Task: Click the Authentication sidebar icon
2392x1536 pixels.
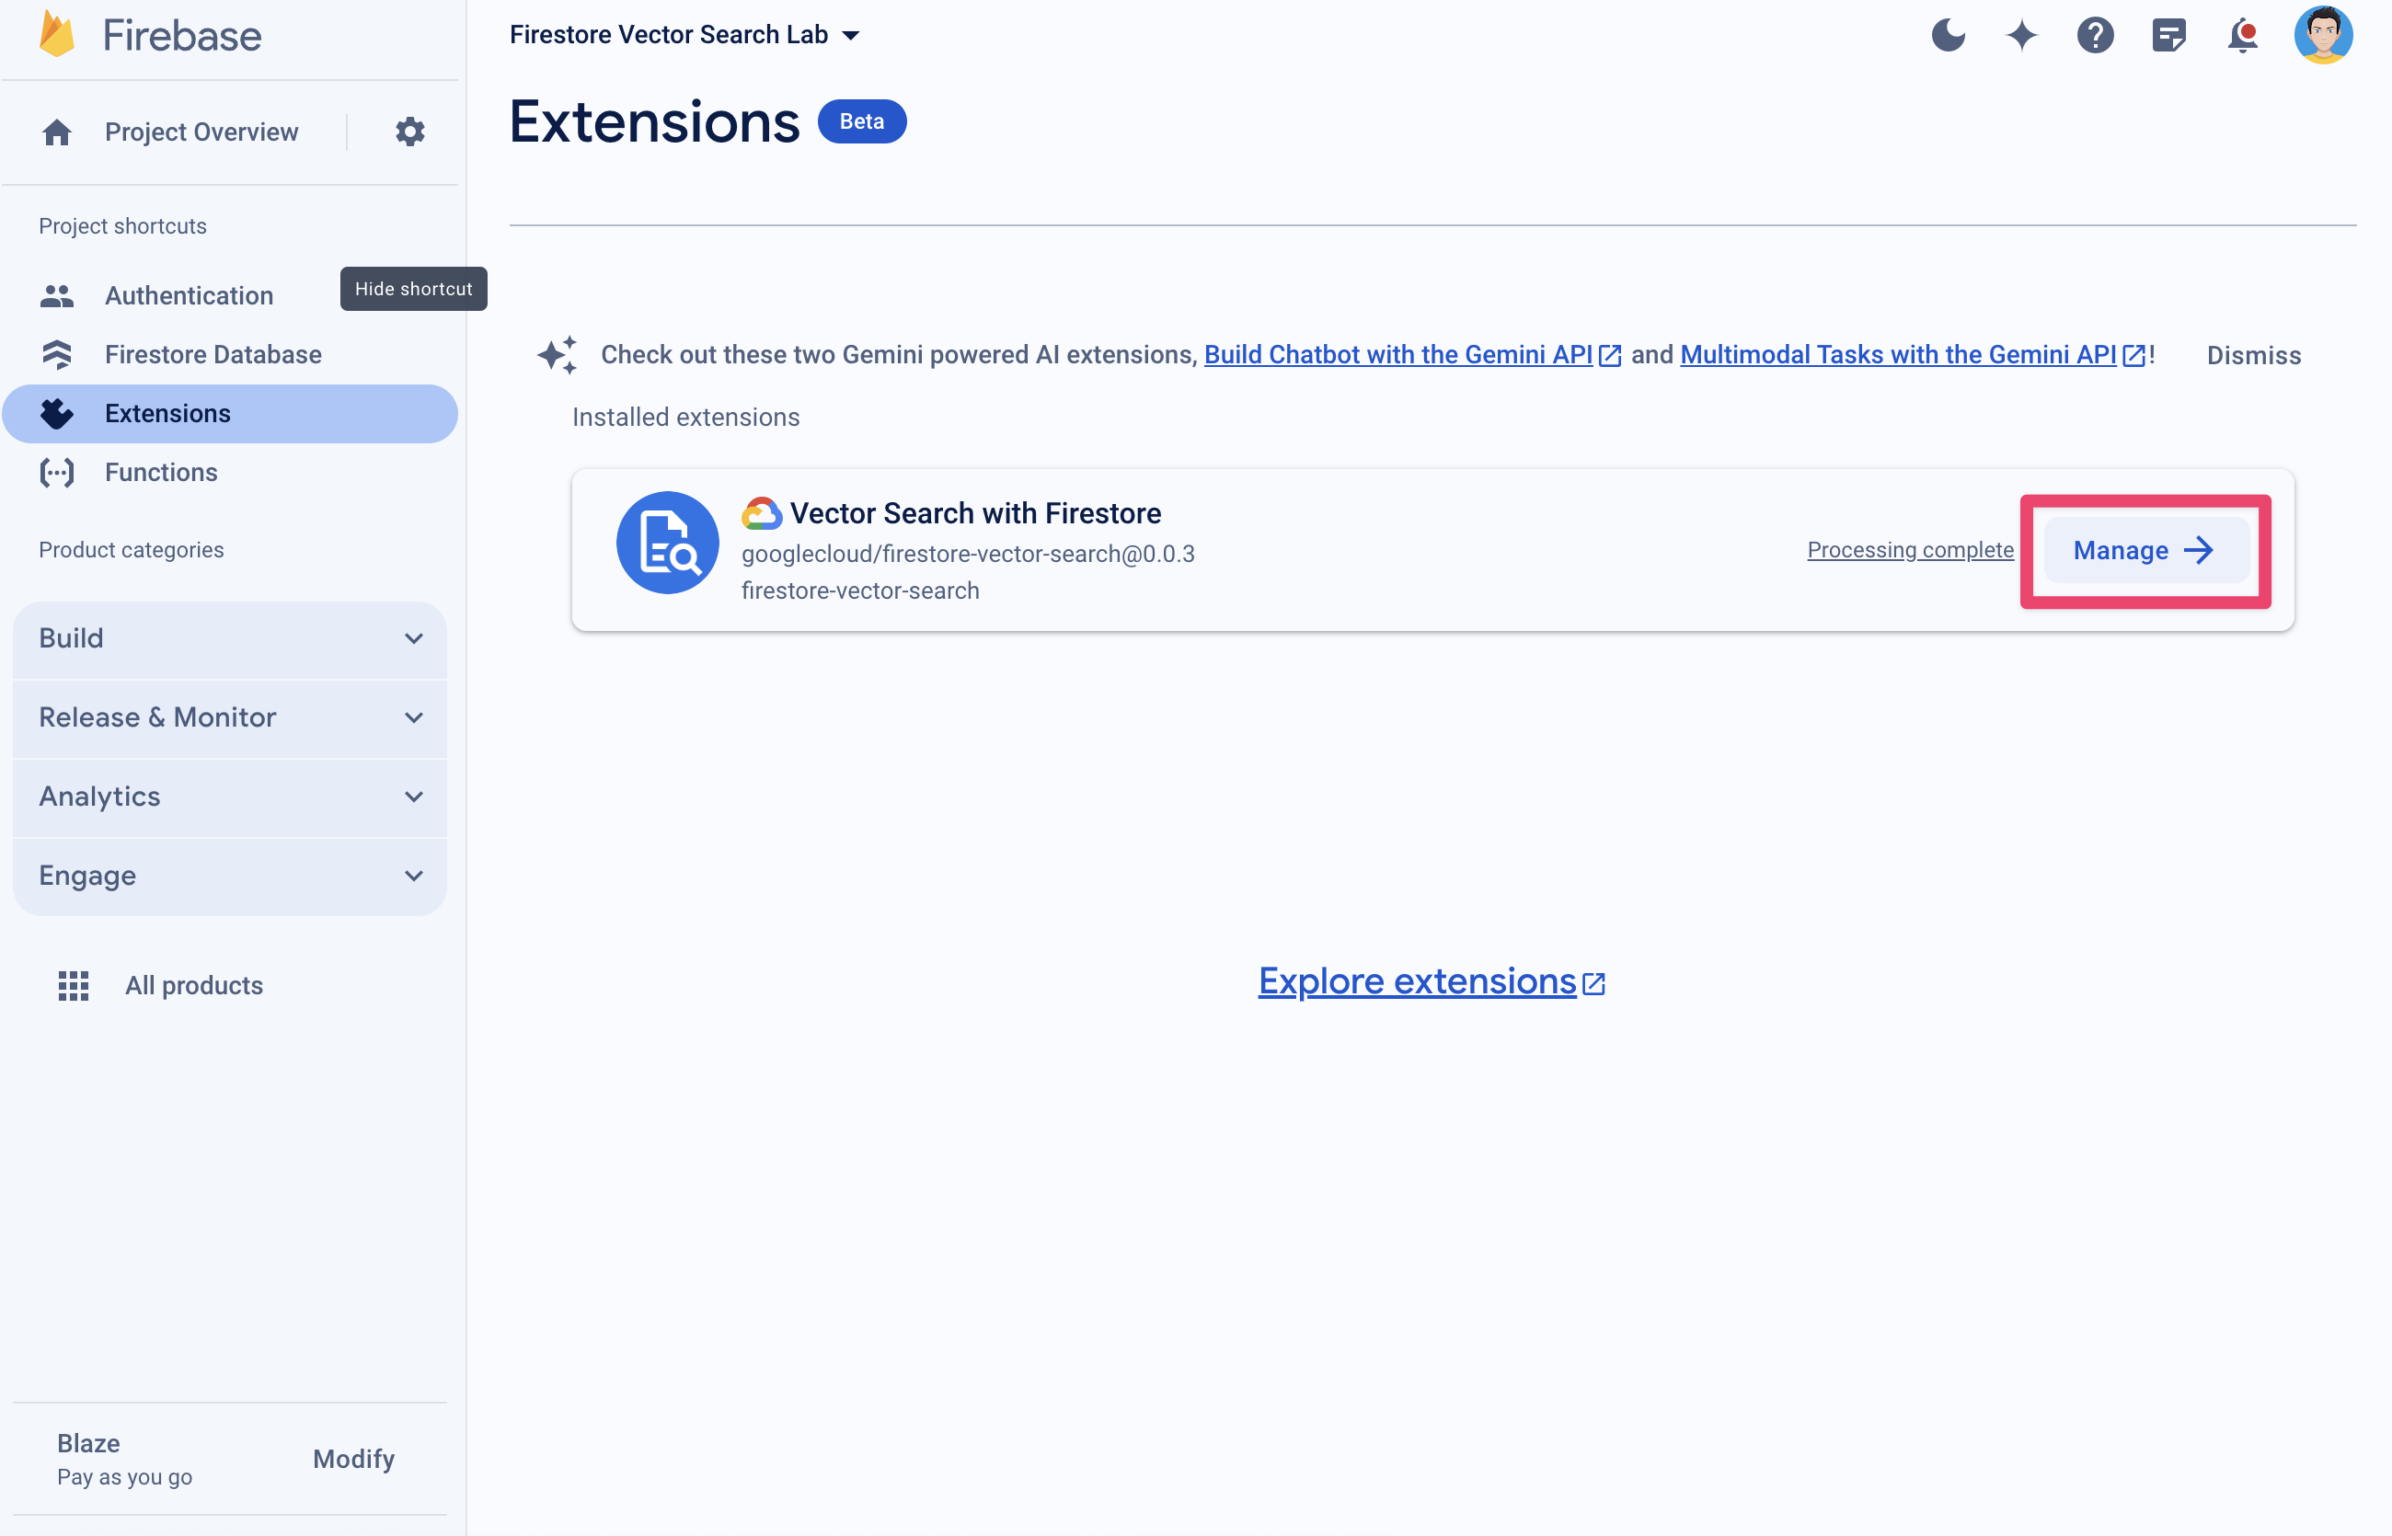Action: 58,292
